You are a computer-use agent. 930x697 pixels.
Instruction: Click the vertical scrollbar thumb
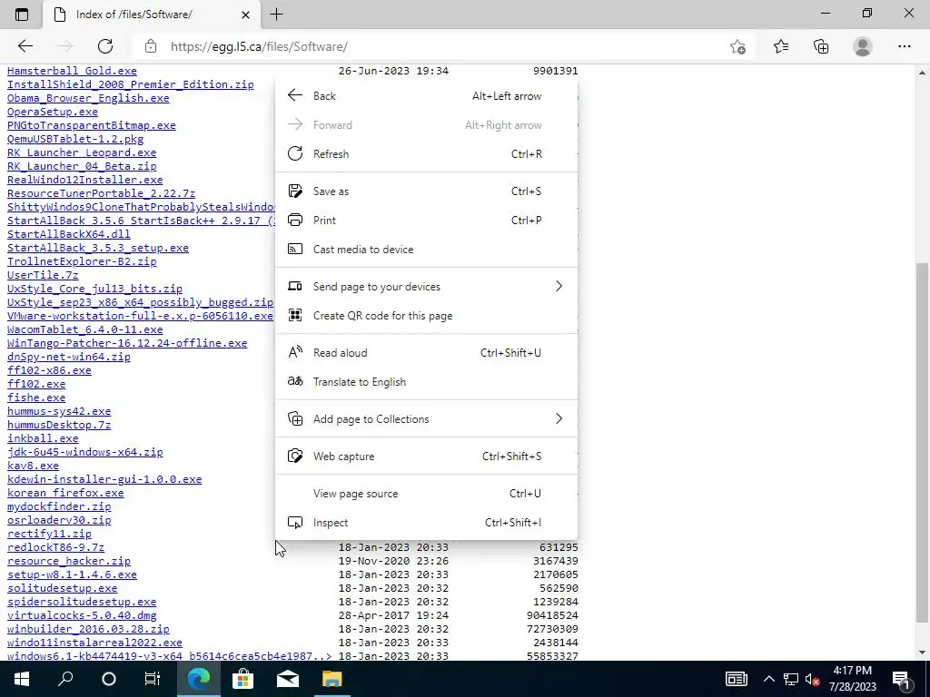(x=922, y=443)
